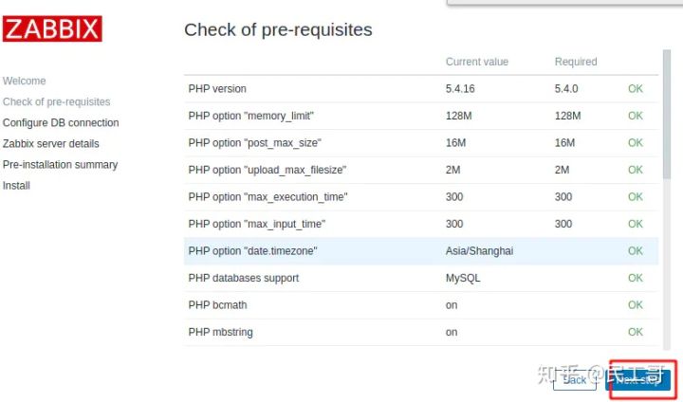The width and height of the screenshot is (683, 402).
Task: Click the Check of pre-requisites heading
Action: click(278, 29)
